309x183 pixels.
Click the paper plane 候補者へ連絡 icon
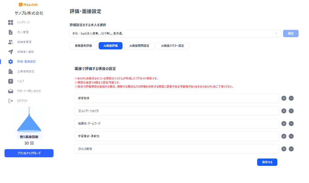(11, 52)
